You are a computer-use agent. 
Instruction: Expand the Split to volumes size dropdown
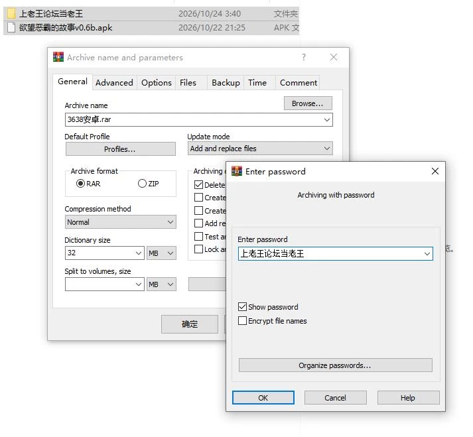click(139, 284)
